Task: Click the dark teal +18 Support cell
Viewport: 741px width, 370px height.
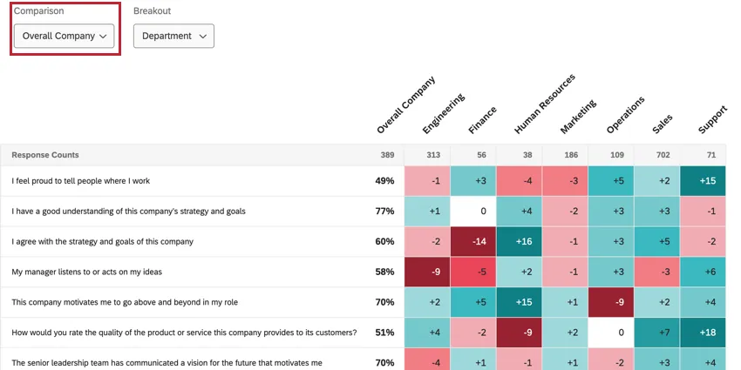Action: click(x=704, y=332)
